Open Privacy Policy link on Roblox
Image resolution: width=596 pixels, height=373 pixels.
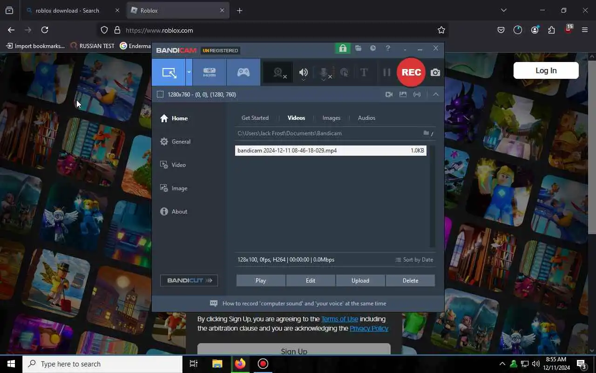369,328
